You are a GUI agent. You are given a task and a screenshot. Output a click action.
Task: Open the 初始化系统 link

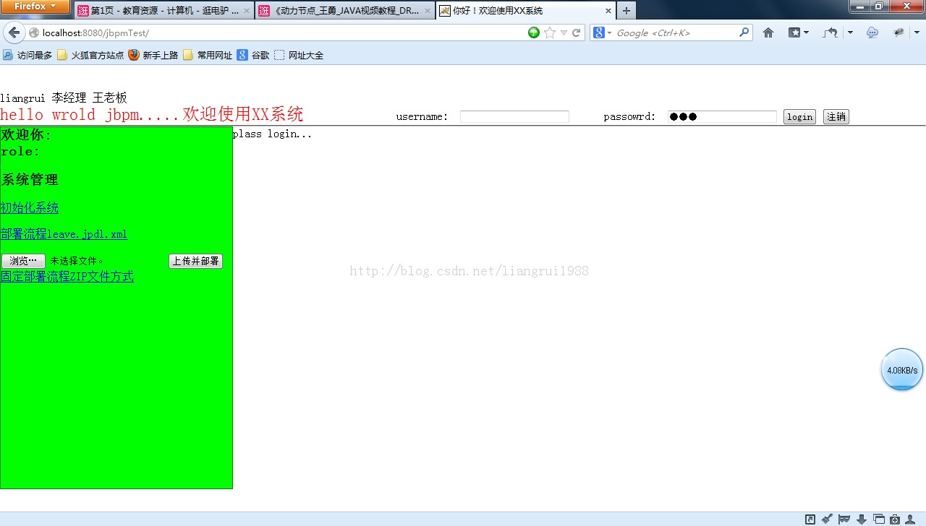click(x=30, y=208)
